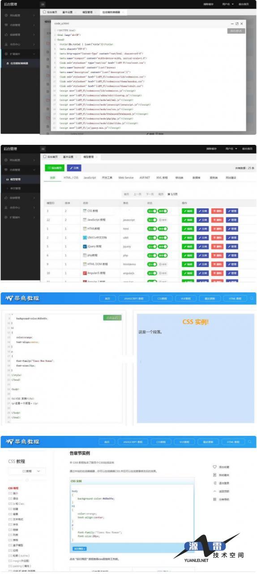Toggle leftmost status switch in CSS 教程 row

tap(152, 211)
